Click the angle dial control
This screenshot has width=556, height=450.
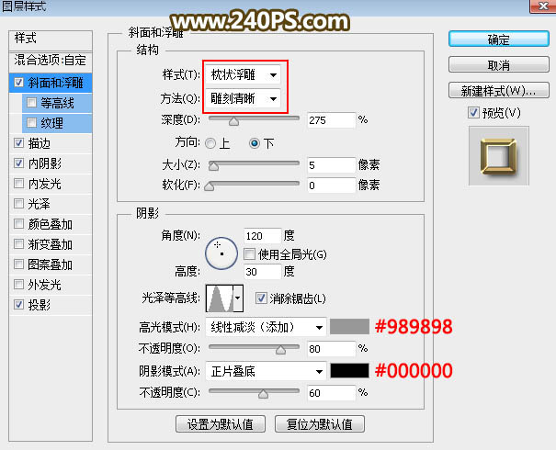pyautogui.click(x=221, y=253)
